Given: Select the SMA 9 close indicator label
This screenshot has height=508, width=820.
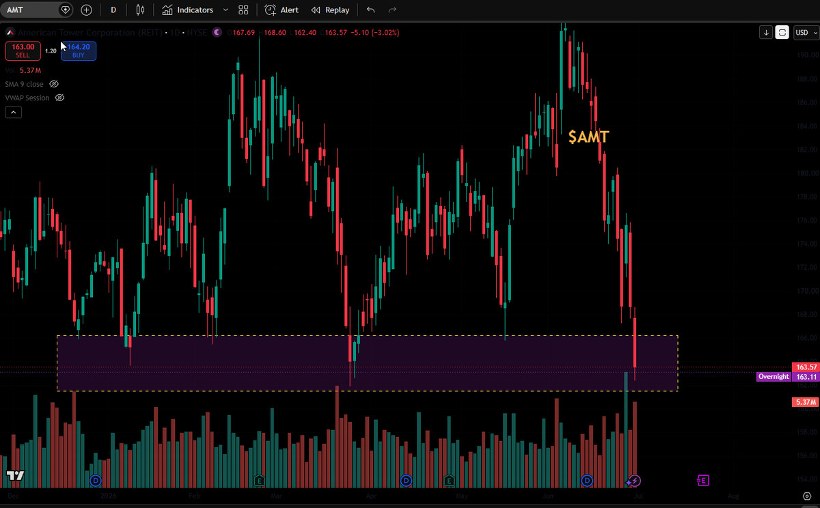Looking at the screenshot, I should pos(24,84).
